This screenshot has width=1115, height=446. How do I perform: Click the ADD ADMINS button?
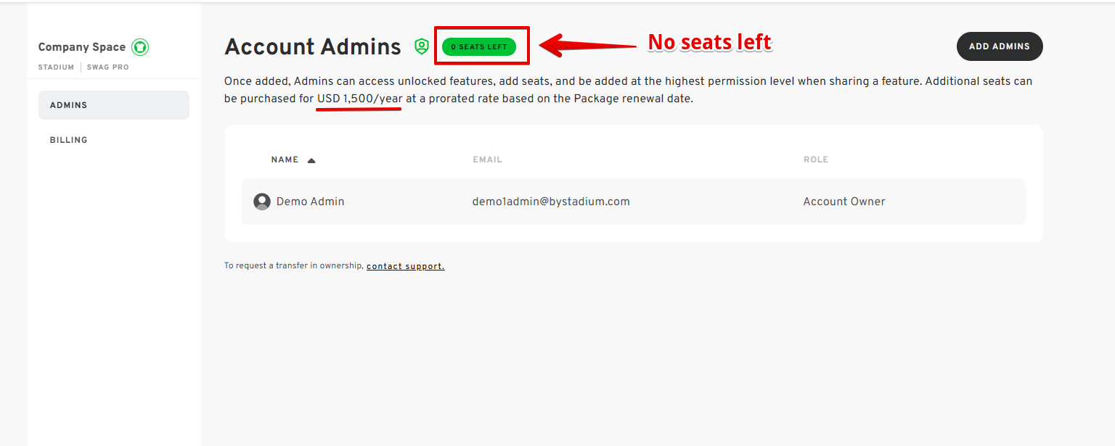point(1000,46)
